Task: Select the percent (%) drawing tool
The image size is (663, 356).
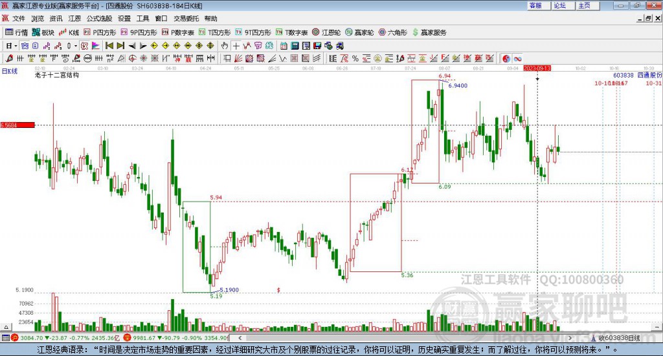Action: click(x=355, y=59)
